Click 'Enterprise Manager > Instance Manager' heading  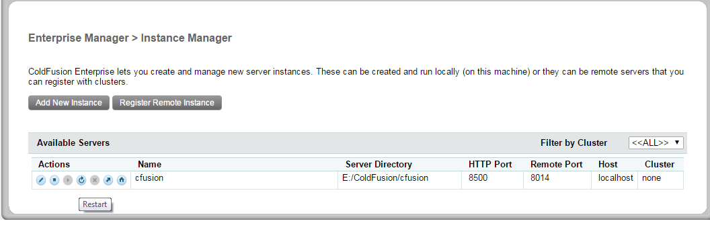pyautogui.click(x=130, y=38)
